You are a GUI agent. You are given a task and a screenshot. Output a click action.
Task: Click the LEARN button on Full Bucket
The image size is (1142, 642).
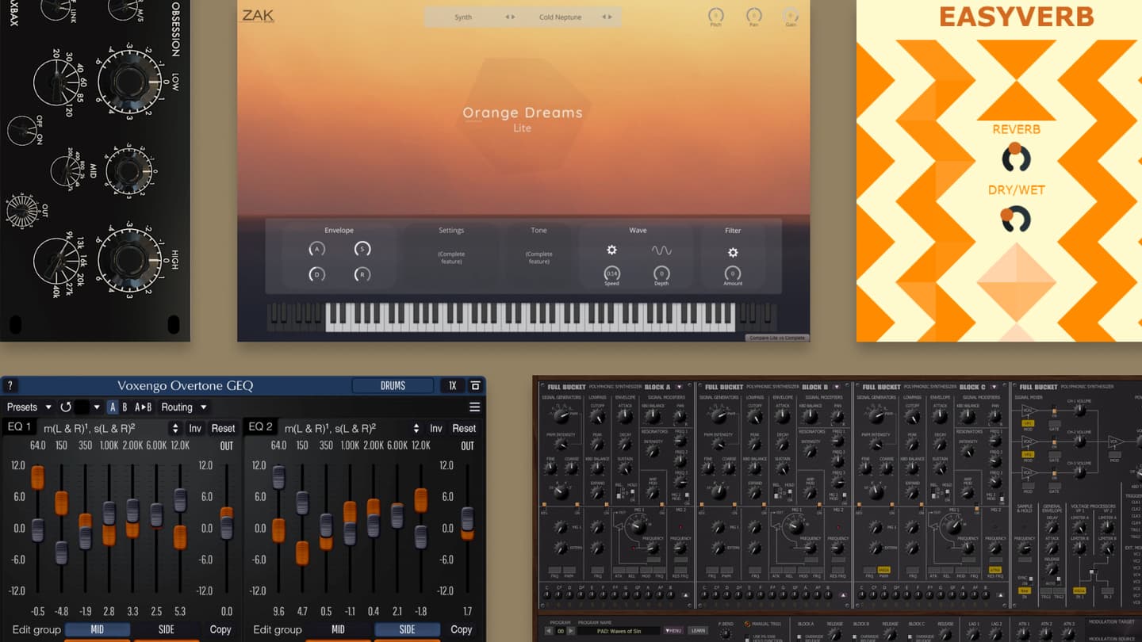pos(699,631)
